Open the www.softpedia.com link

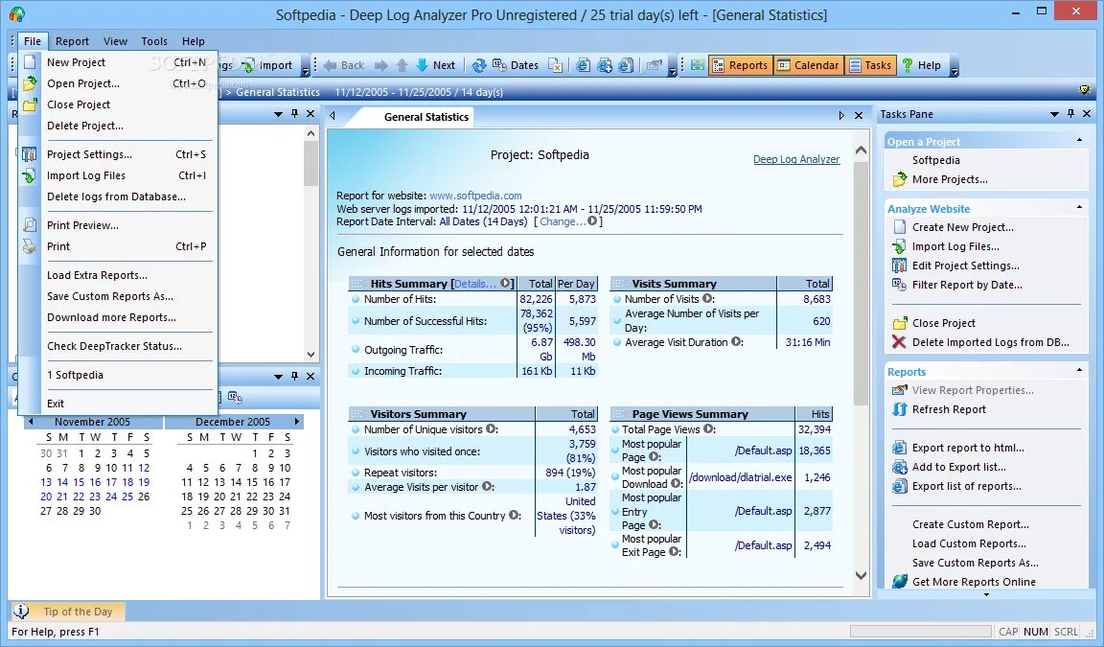(475, 196)
